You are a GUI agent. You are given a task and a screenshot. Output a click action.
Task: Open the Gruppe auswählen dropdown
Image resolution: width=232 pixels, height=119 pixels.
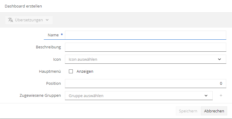point(139,96)
